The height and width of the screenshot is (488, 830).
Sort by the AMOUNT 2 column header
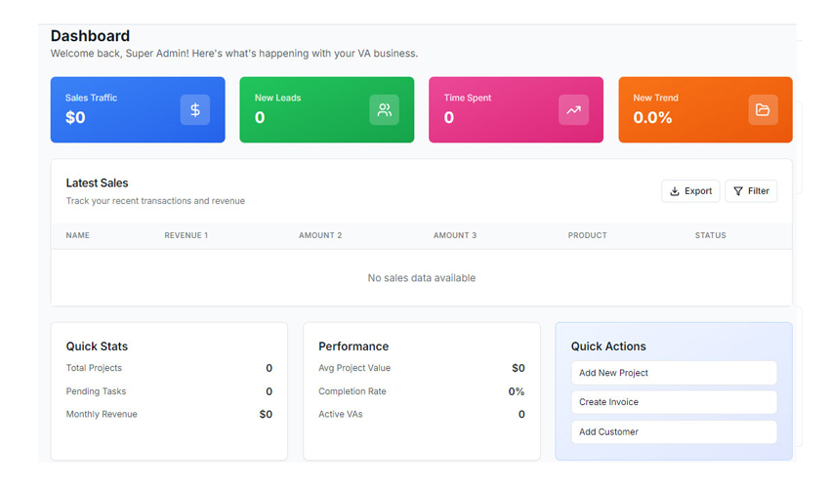320,235
